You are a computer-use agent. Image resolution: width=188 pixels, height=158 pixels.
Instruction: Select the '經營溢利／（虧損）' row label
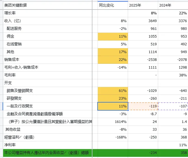[x=47, y=137]
